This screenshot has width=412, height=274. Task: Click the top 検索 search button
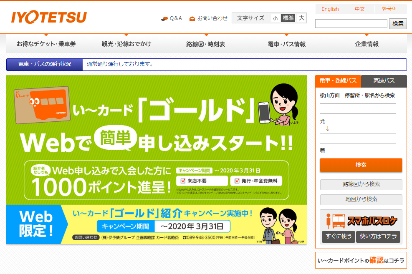(x=398, y=24)
